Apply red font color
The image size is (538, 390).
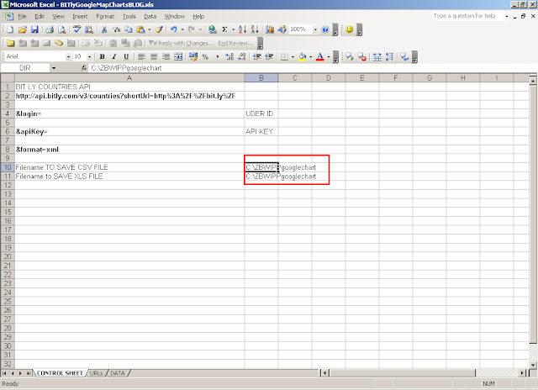[319, 56]
